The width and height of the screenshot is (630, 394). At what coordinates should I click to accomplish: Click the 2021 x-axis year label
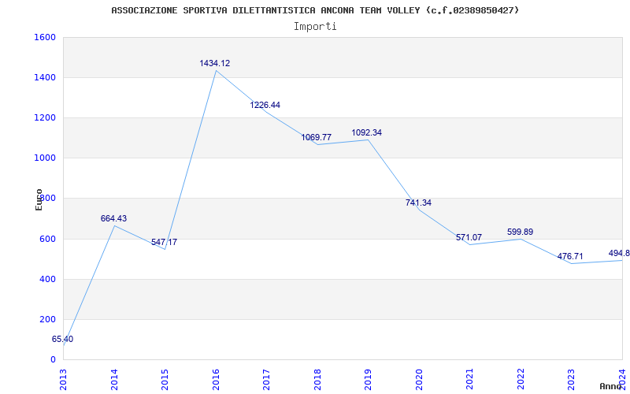469,380
